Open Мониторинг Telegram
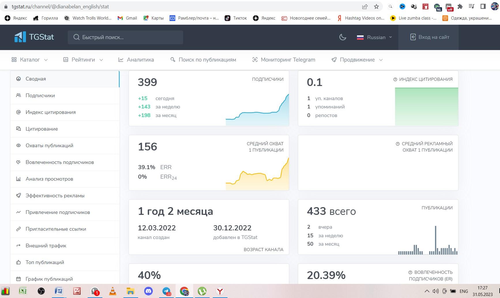500x298 pixels. click(x=284, y=60)
